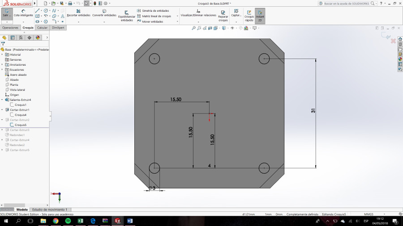403x226 pixels.
Task: Open Google Chrome from the taskbar
Action: click(56, 221)
